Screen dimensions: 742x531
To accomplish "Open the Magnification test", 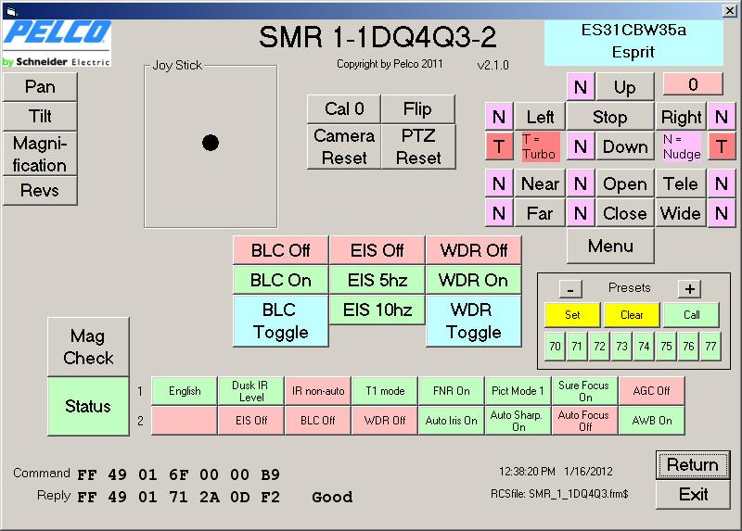I will 40,154.
